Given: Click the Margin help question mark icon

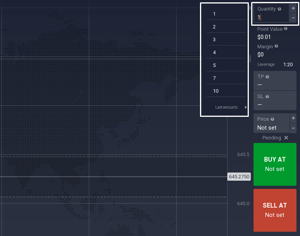Looking at the screenshot, I should 276,46.
